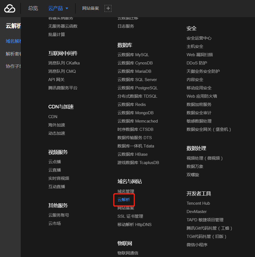Open 互动直播 link
This screenshot has height=257, width=255.
point(56,187)
